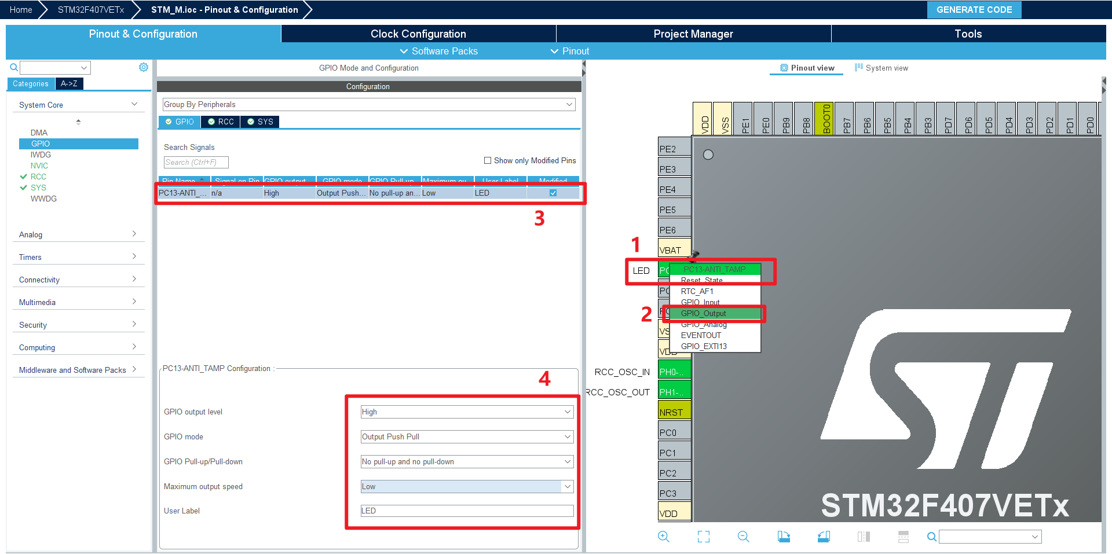Open the RCC configuration tab
1112x554 pixels.
[221, 122]
